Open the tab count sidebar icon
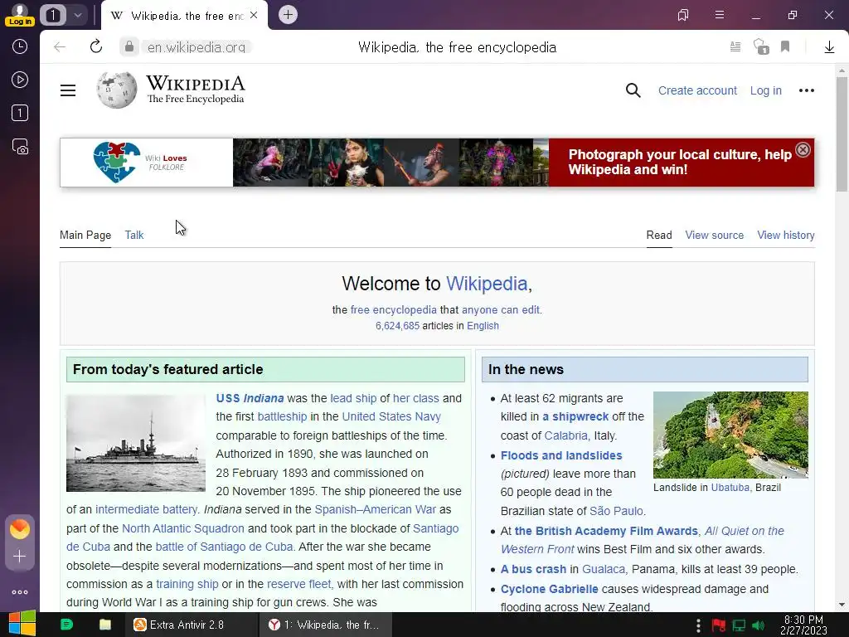This screenshot has height=637, width=849. pyautogui.click(x=20, y=113)
